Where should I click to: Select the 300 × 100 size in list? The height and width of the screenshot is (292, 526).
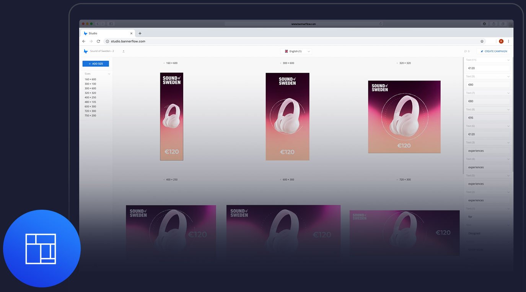click(x=90, y=84)
